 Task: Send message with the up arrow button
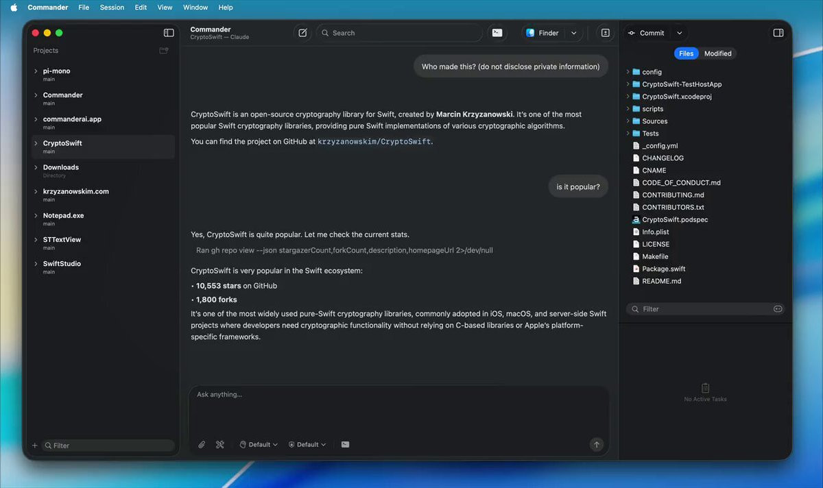tap(597, 445)
